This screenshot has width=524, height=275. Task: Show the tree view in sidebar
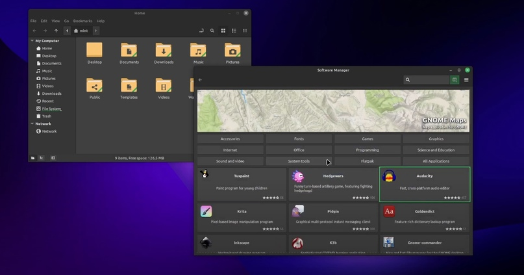point(42,158)
